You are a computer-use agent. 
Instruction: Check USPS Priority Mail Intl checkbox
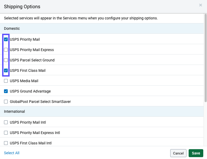[x=6, y=122]
